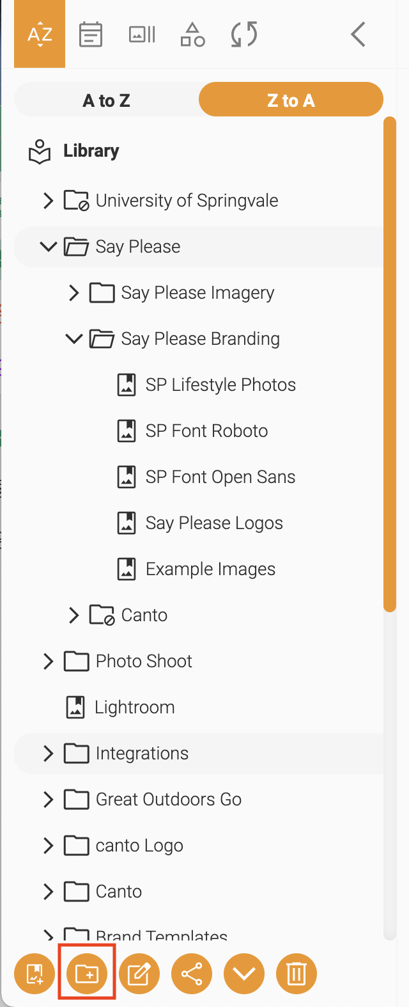Select the A to Z sort toggle

click(x=106, y=100)
